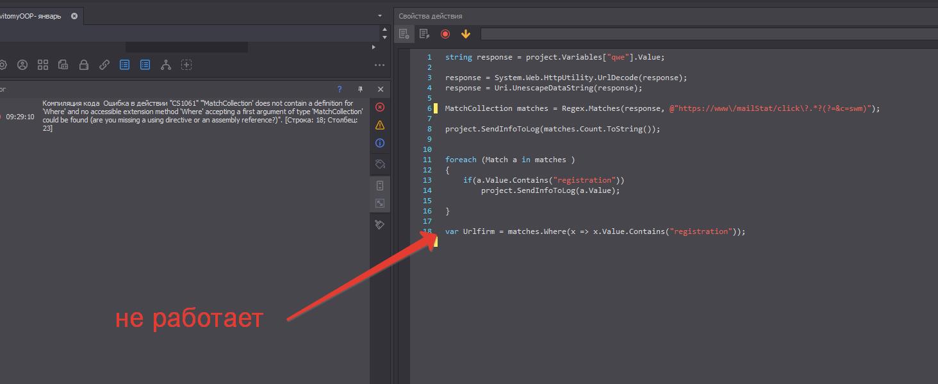Screen dimensions: 938x384
Task: Open log panel help question mark
Action: [x=340, y=89]
